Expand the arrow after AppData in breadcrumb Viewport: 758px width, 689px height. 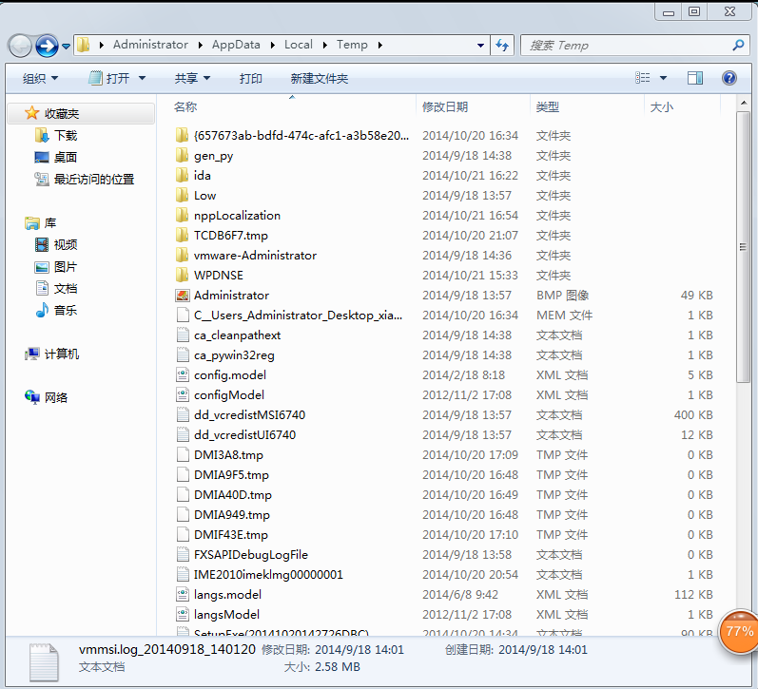tap(273, 45)
